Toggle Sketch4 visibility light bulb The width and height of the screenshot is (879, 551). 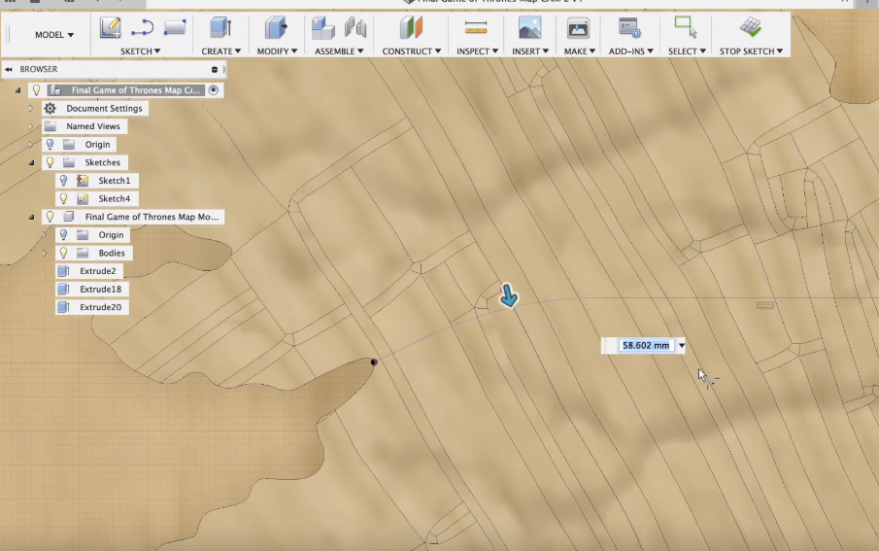click(x=63, y=198)
